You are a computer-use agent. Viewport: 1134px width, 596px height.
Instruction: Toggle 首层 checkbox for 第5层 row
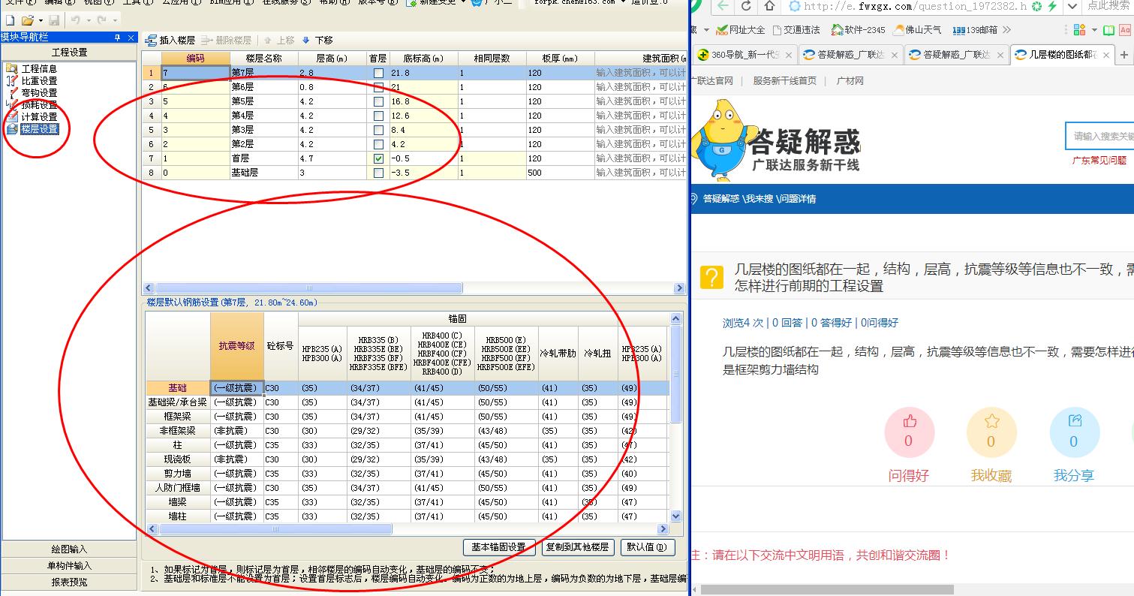[x=378, y=101]
